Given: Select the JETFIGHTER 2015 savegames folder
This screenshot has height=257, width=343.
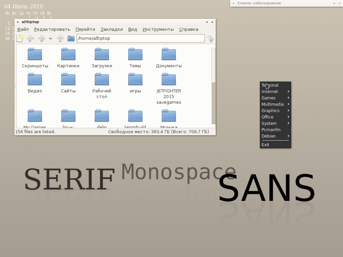Looking at the screenshot, I should click(x=169, y=79).
